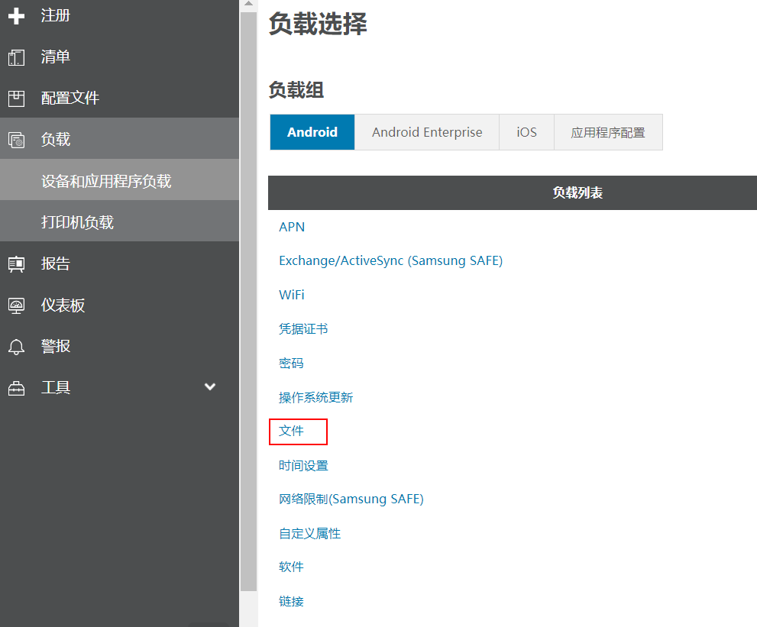
Task: Open 设备和应用程序负载 submenu item
Action: [106, 181]
